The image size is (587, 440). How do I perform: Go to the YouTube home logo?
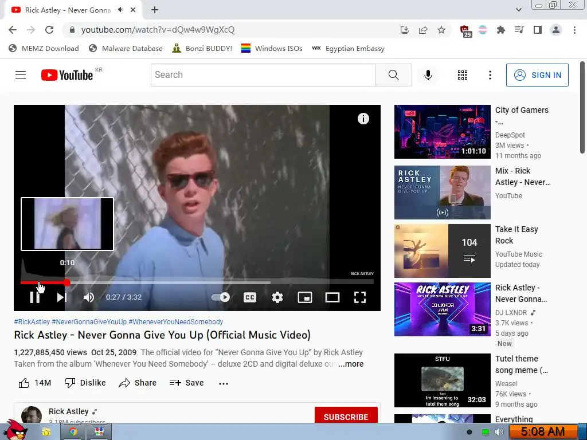tap(67, 75)
